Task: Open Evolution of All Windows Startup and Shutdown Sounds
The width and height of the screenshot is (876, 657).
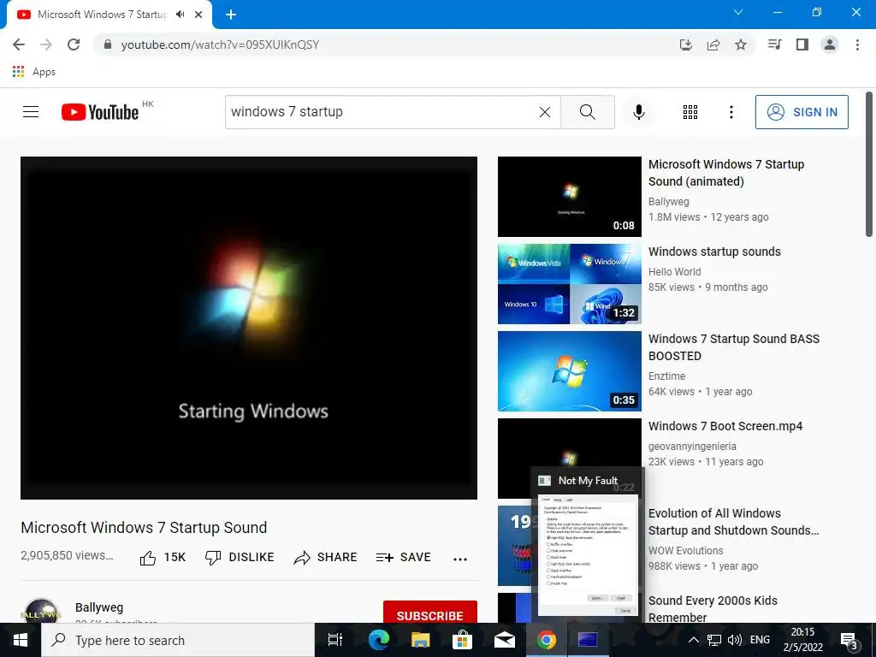Action: pyautogui.click(x=733, y=522)
